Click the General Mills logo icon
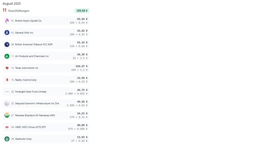257x148 pixels. point(7,33)
